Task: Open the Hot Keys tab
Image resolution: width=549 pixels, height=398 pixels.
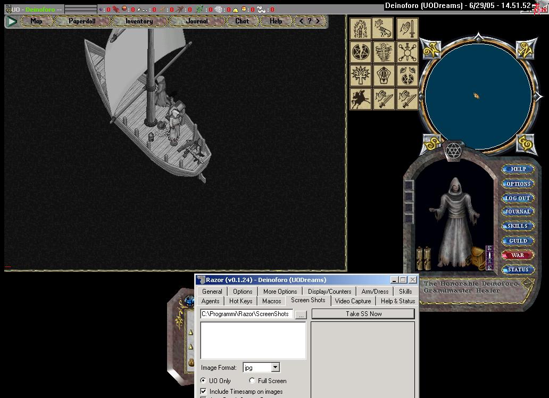Action: pyautogui.click(x=240, y=301)
